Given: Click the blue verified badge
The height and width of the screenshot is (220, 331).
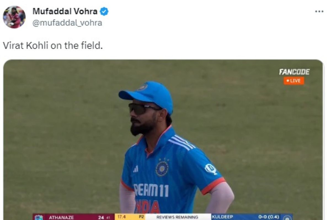Looking at the screenshot, I should 104,12.
